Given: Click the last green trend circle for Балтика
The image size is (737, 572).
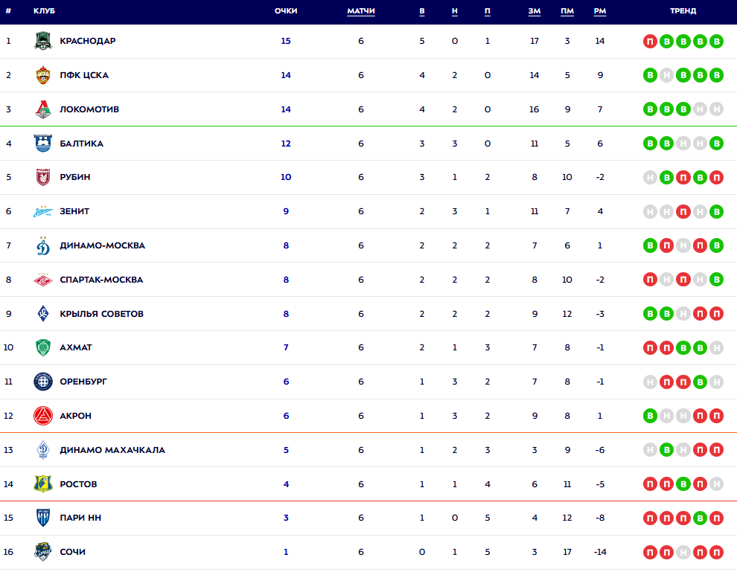Looking at the screenshot, I should tap(716, 144).
